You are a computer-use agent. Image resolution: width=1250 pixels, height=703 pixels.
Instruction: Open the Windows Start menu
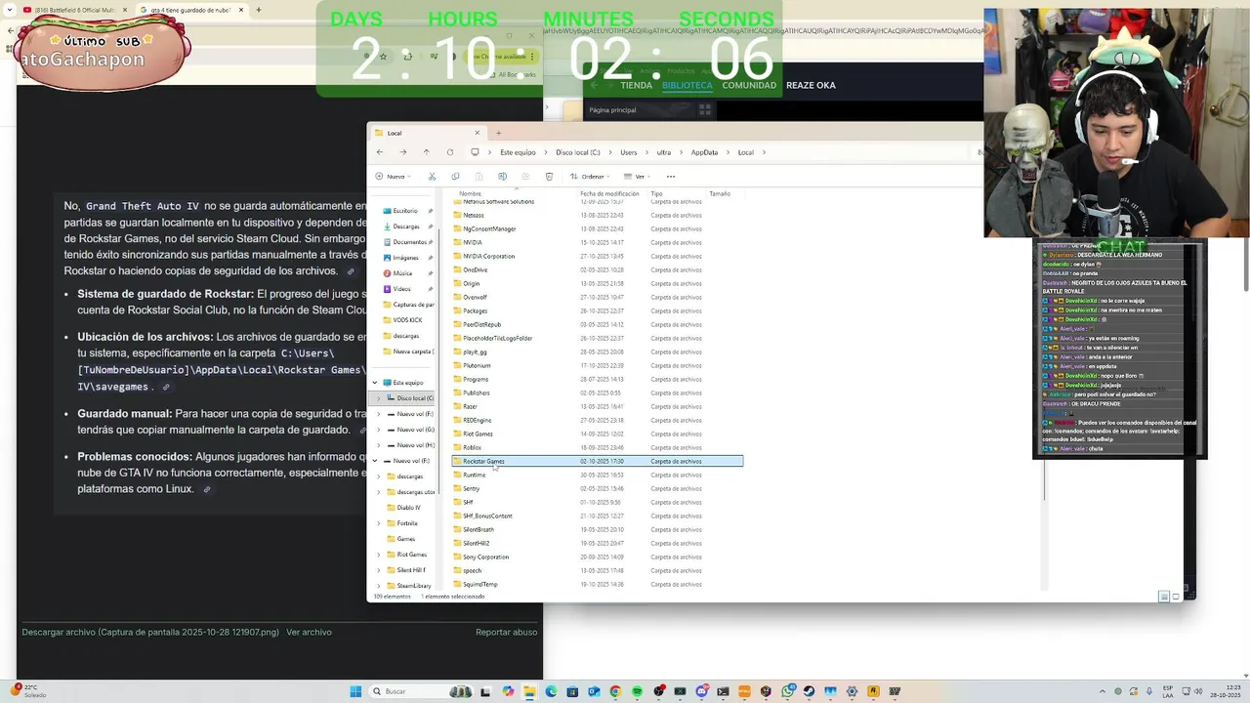click(355, 691)
